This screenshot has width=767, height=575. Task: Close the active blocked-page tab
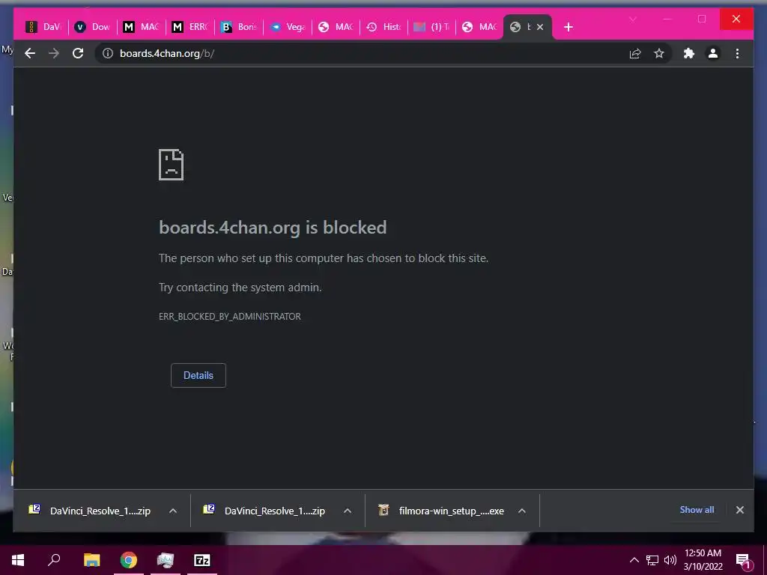[x=540, y=27]
